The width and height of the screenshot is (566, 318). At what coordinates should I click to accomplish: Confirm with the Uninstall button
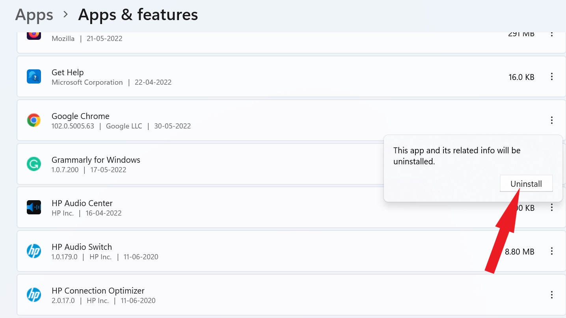click(526, 184)
